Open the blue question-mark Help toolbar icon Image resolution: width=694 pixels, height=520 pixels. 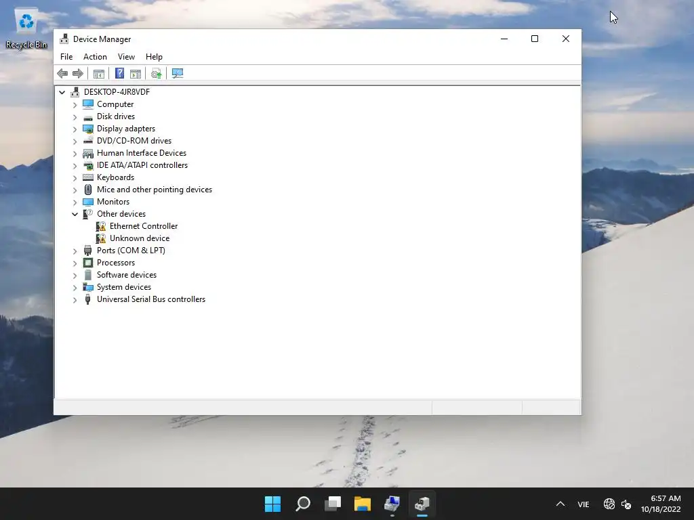pyautogui.click(x=119, y=73)
